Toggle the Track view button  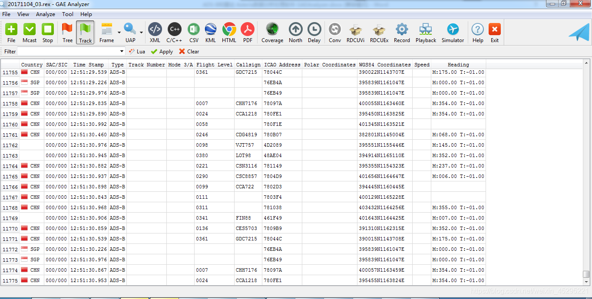tap(85, 33)
